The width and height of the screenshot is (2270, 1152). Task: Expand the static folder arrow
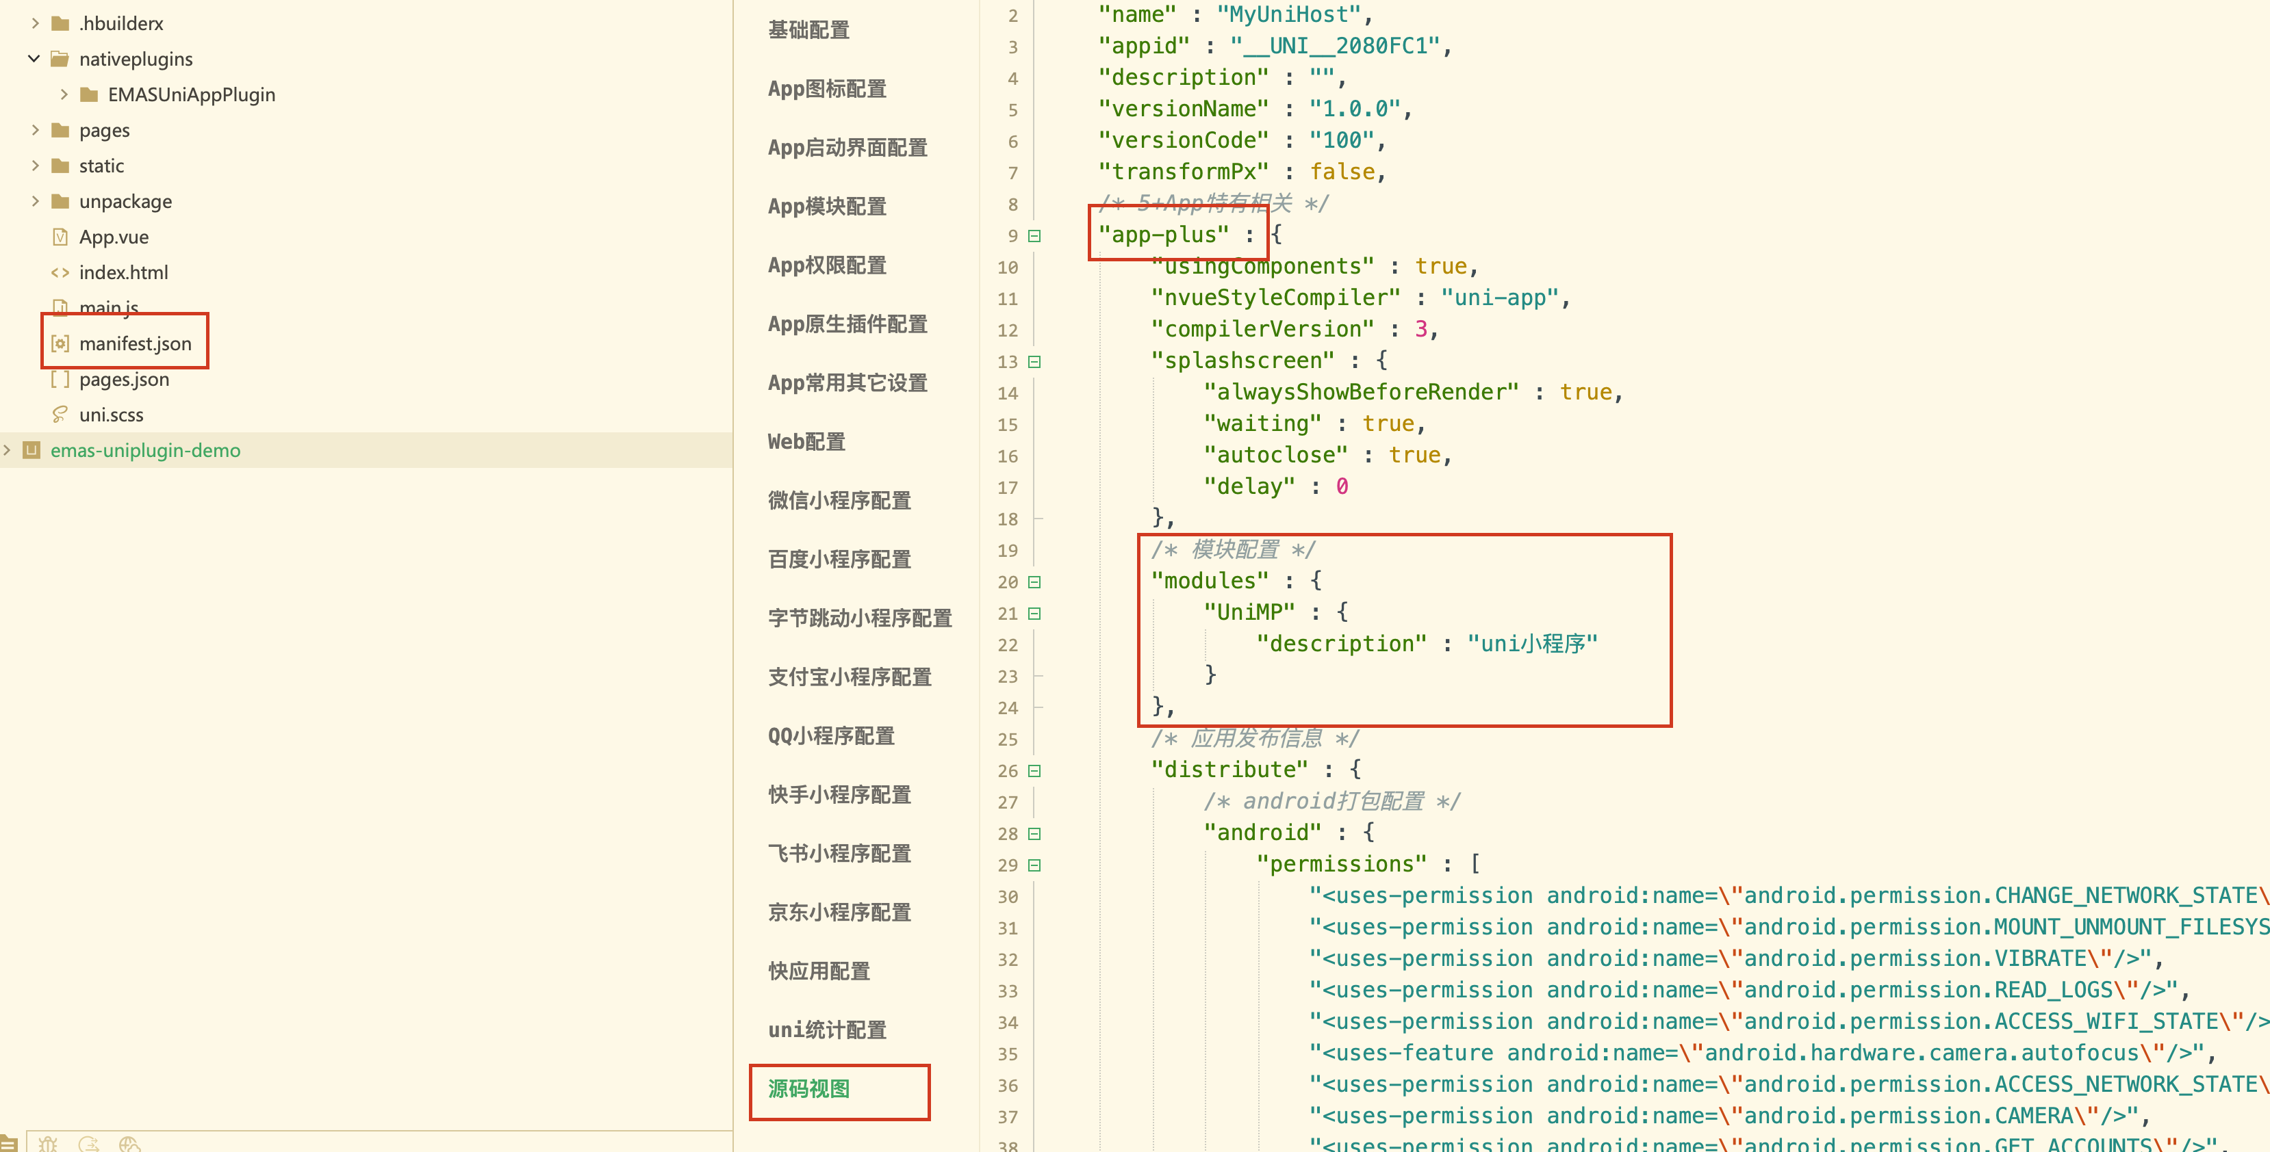click(35, 166)
